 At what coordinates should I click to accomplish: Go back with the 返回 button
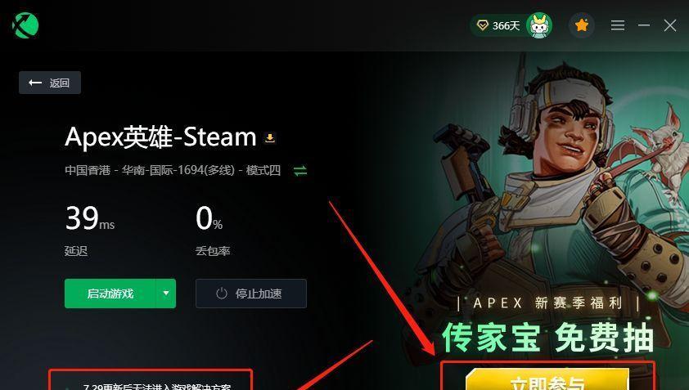point(50,83)
